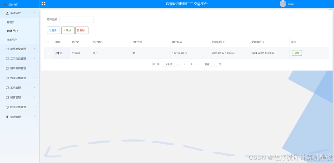334x163 pixels.
Task: Click the admin avatar image
Action: click(283, 4)
